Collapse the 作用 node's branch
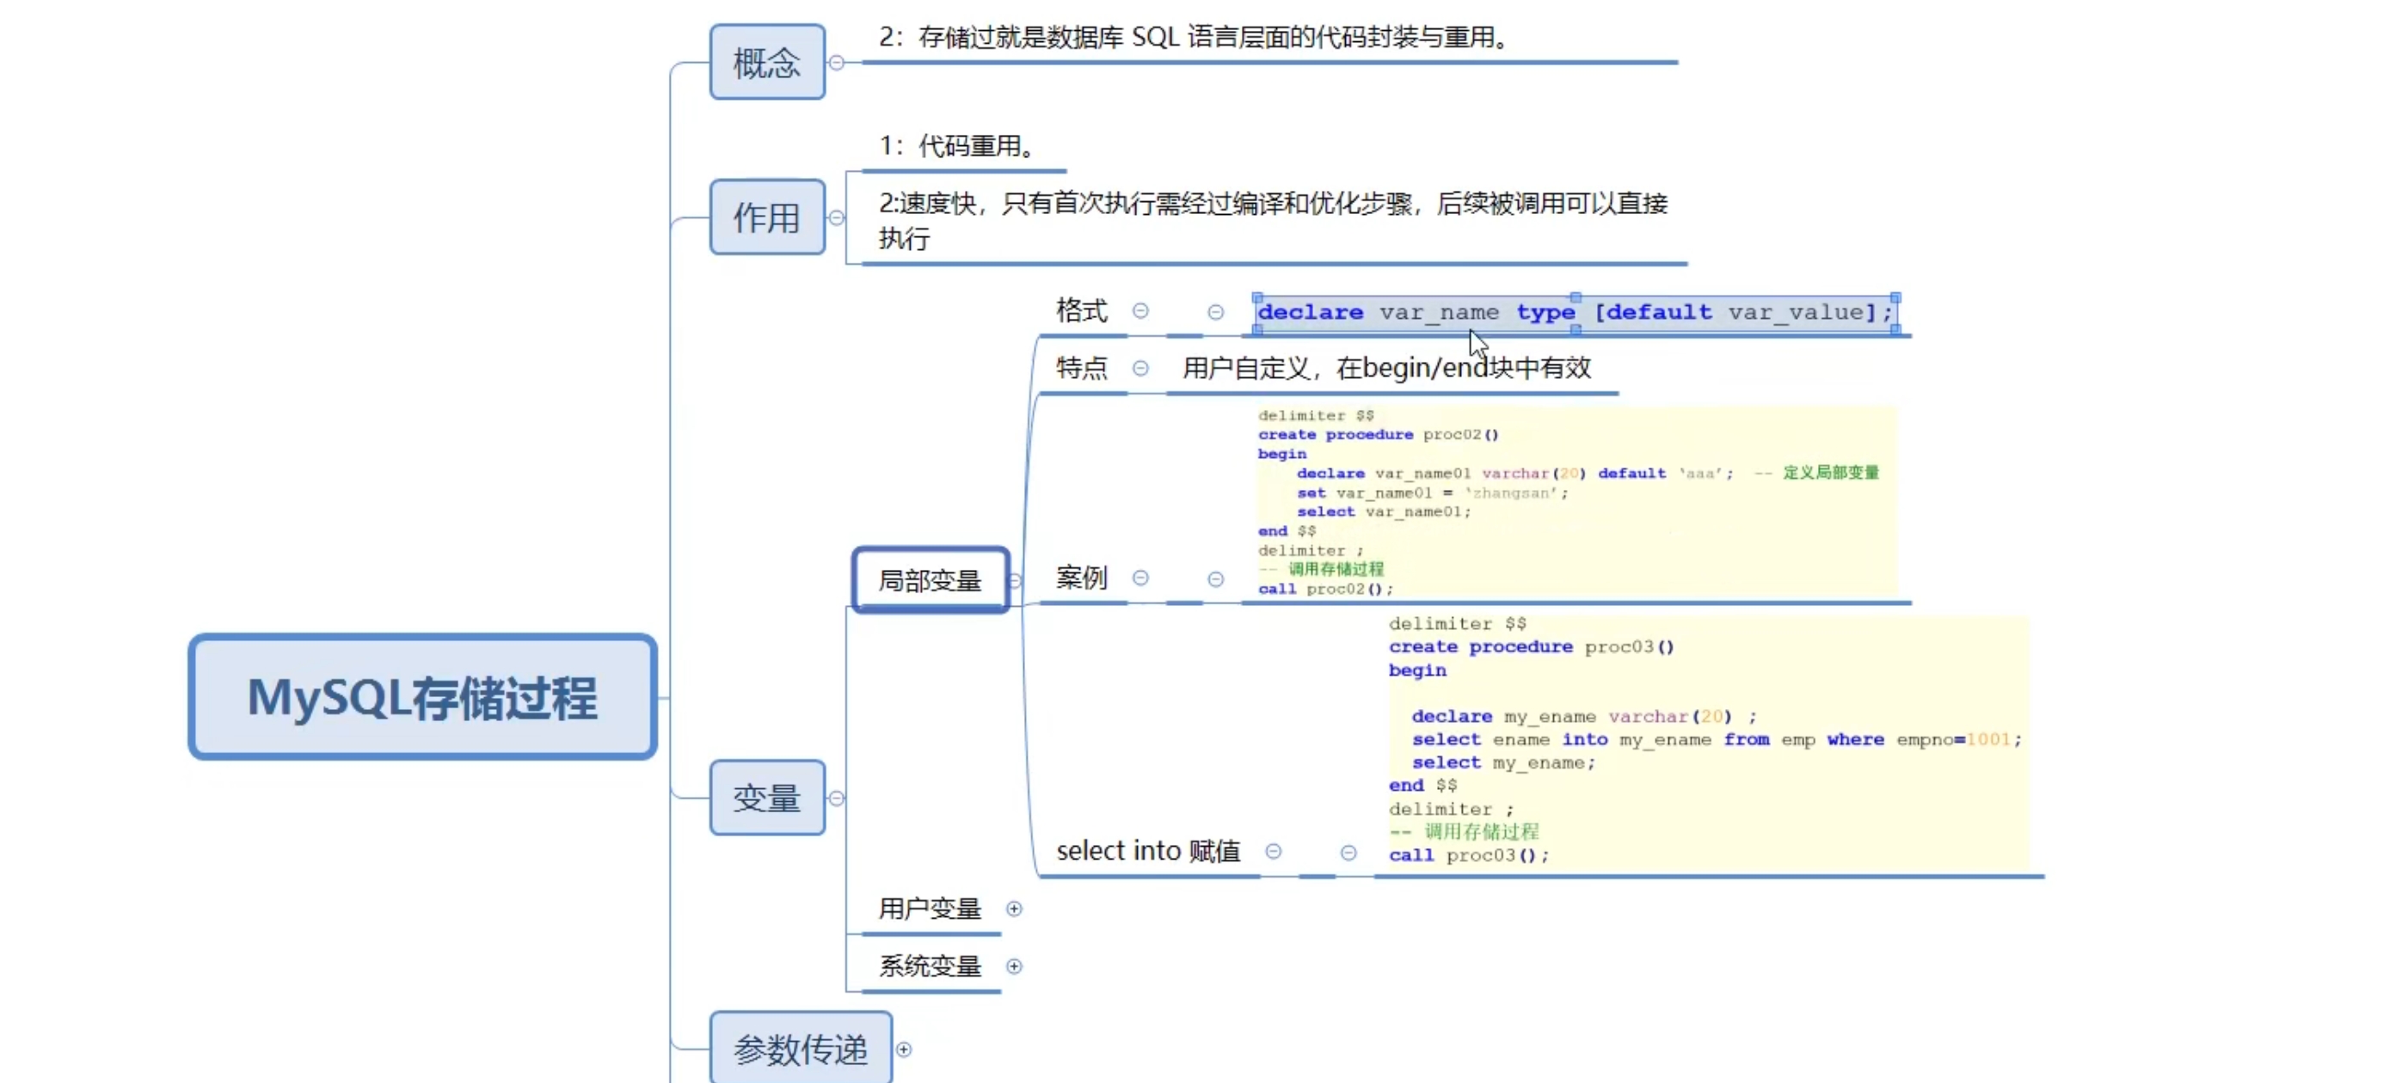 (x=837, y=217)
